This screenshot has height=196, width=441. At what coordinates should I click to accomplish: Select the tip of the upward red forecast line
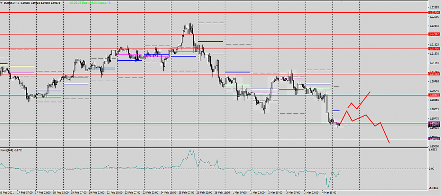coord(370,92)
